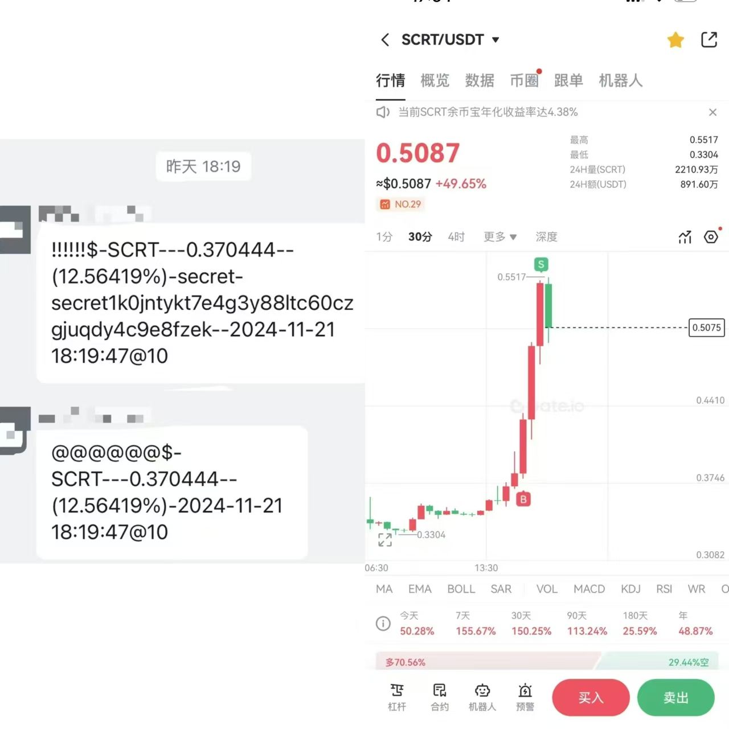The height and width of the screenshot is (729, 729).
Task: Select the 1分 chart interval
Action: tap(384, 236)
